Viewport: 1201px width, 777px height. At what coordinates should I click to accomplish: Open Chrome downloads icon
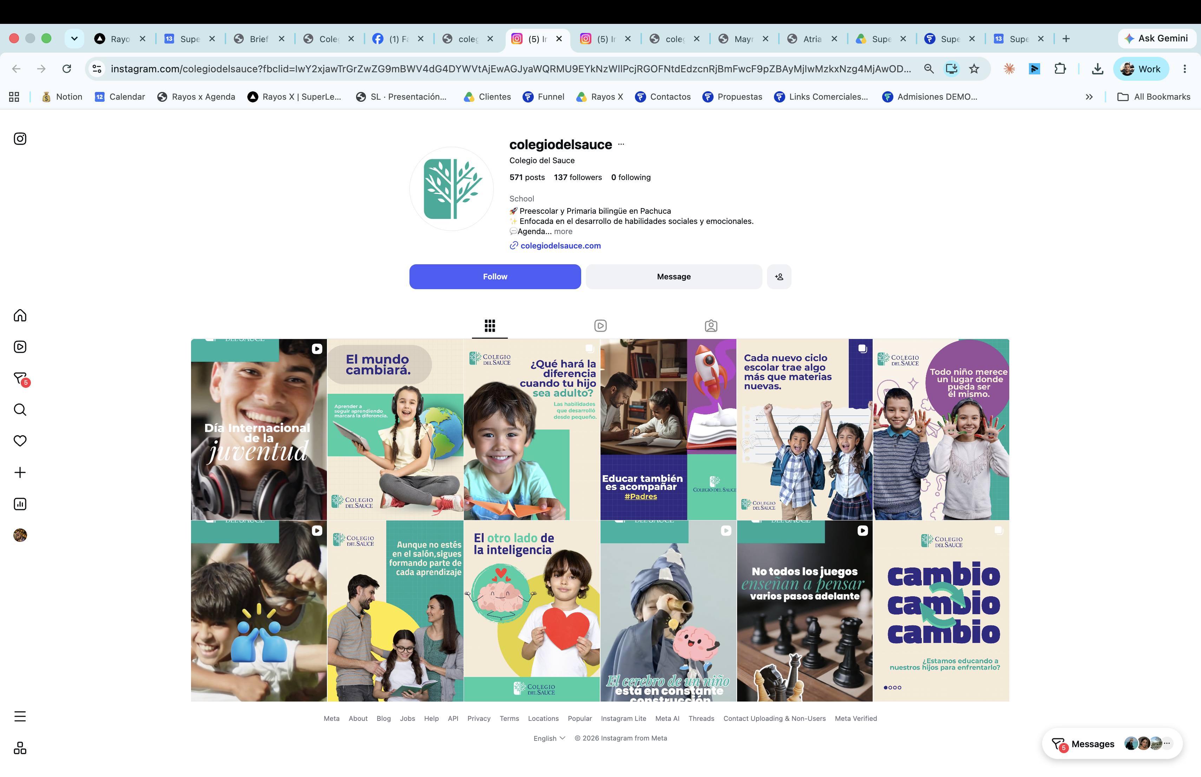pos(1097,68)
